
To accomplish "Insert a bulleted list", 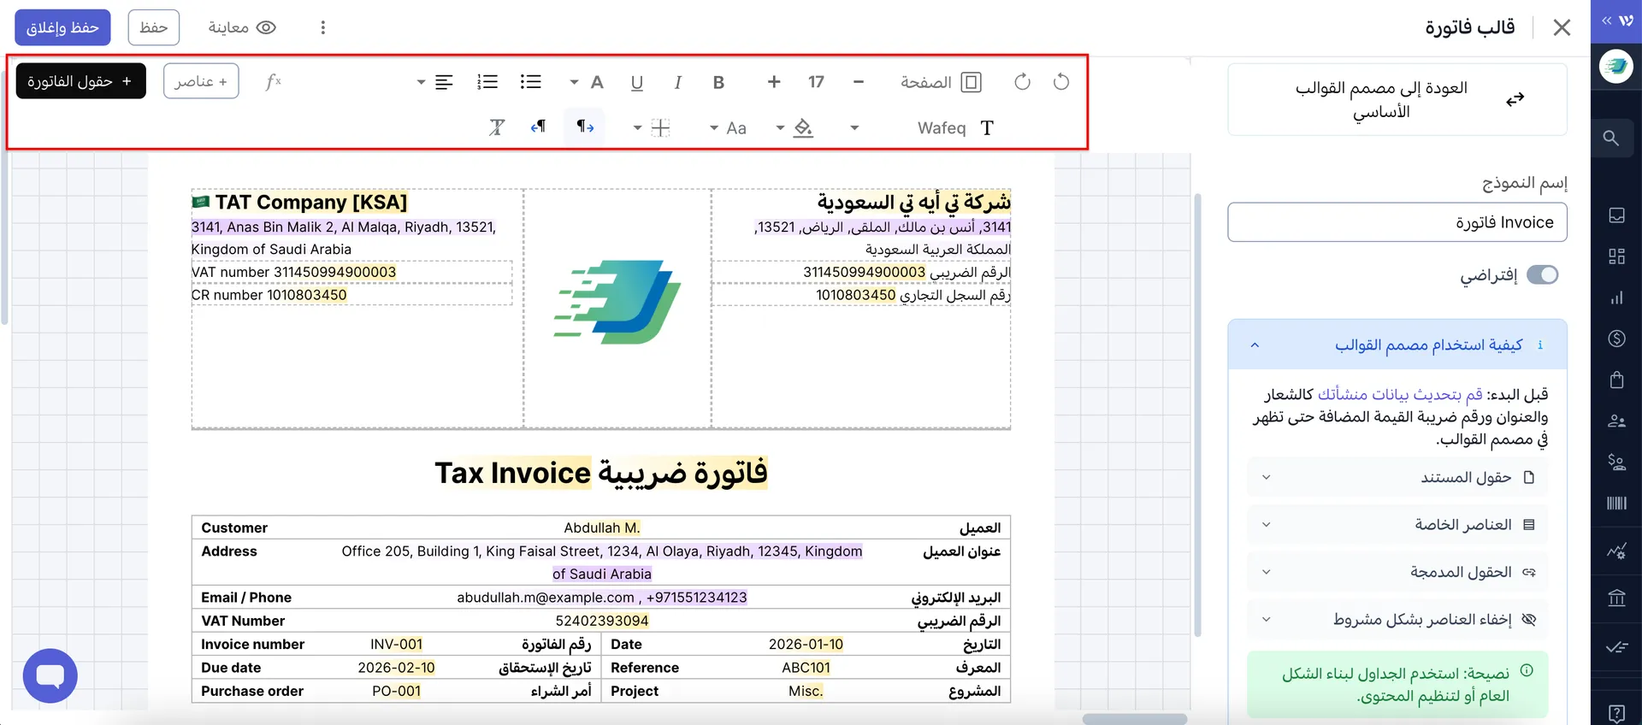I will [x=530, y=82].
